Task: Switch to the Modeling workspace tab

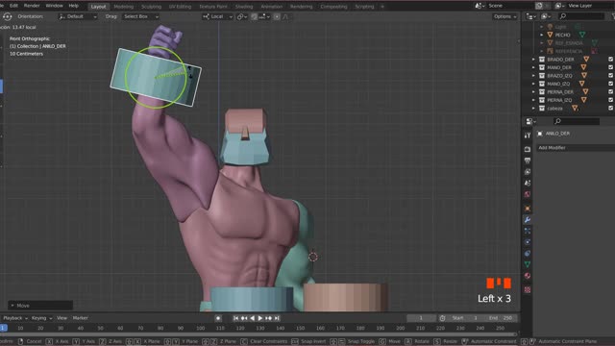Action: pyautogui.click(x=124, y=7)
